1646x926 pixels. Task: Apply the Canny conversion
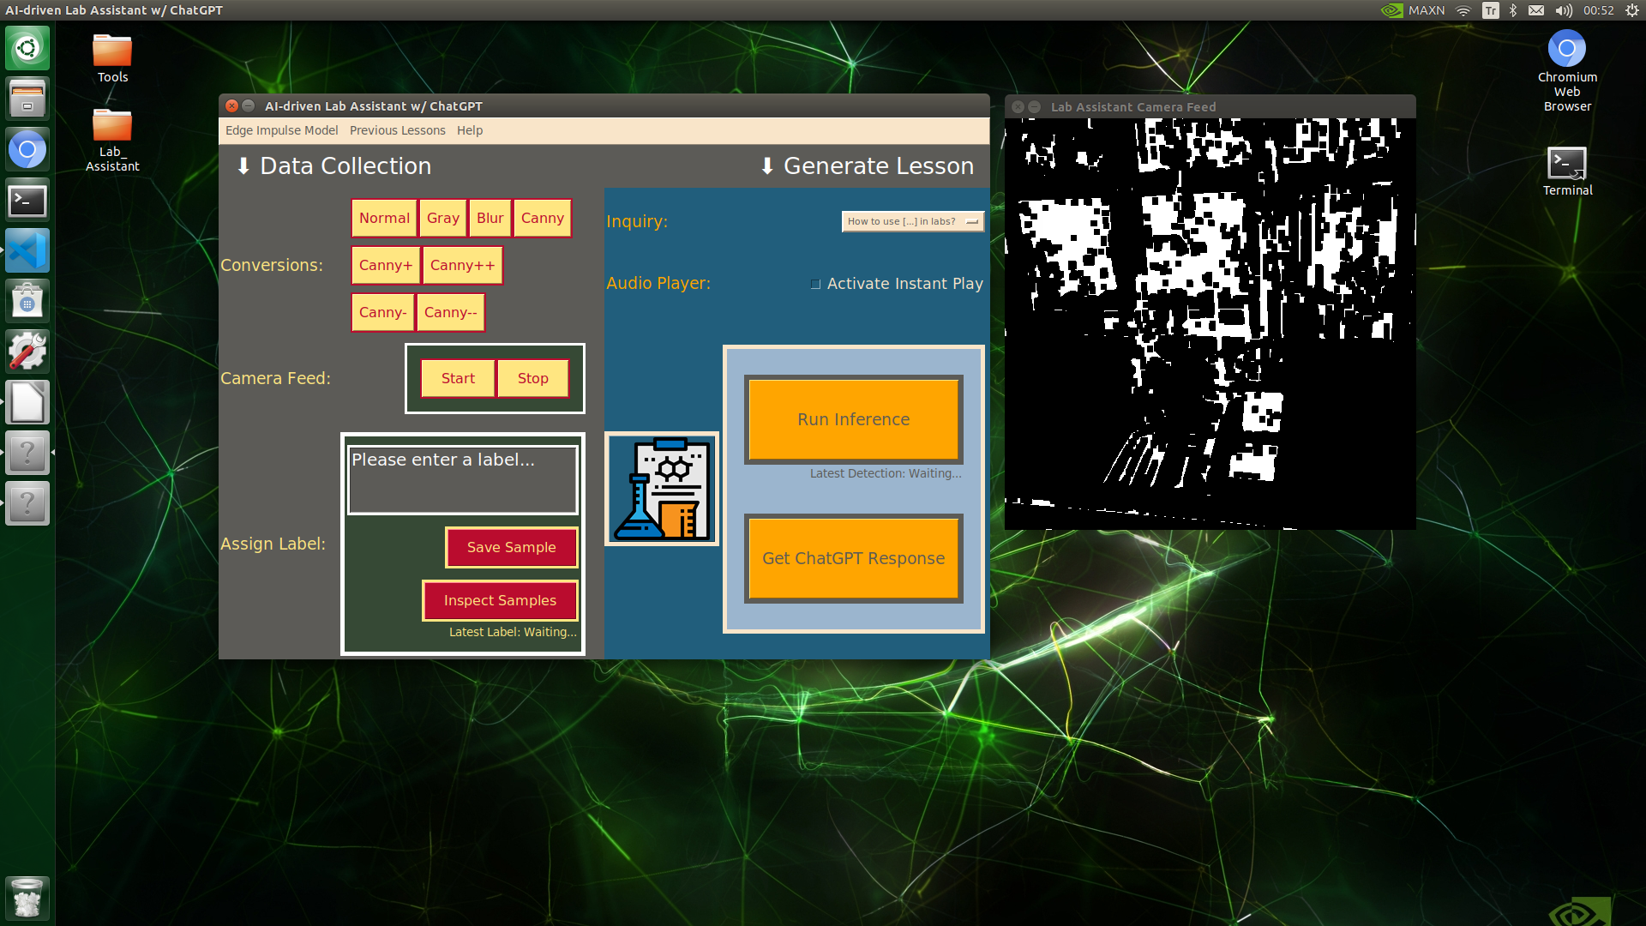click(x=542, y=218)
